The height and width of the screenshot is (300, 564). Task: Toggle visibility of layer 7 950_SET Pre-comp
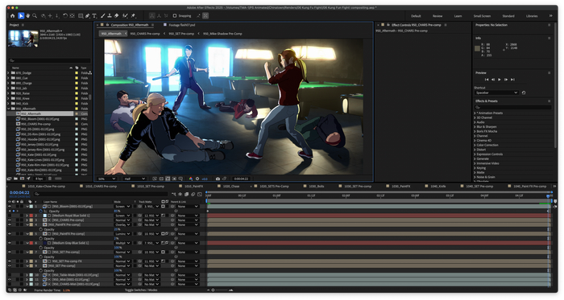(10, 253)
